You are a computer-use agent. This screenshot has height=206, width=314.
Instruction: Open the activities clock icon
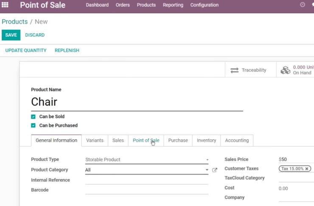click(x=303, y=5)
